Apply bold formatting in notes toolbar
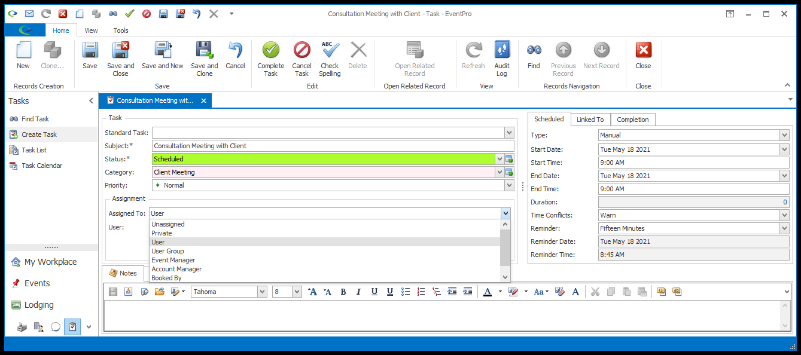The width and height of the screenshot is (801, 355). [343, 292]
